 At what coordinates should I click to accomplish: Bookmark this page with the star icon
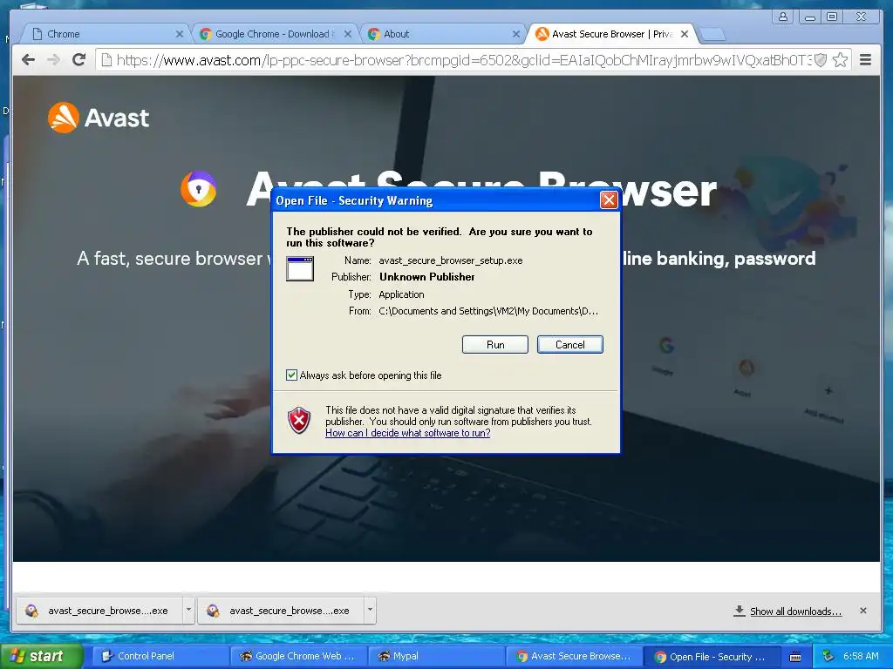(x=840, y=60)
